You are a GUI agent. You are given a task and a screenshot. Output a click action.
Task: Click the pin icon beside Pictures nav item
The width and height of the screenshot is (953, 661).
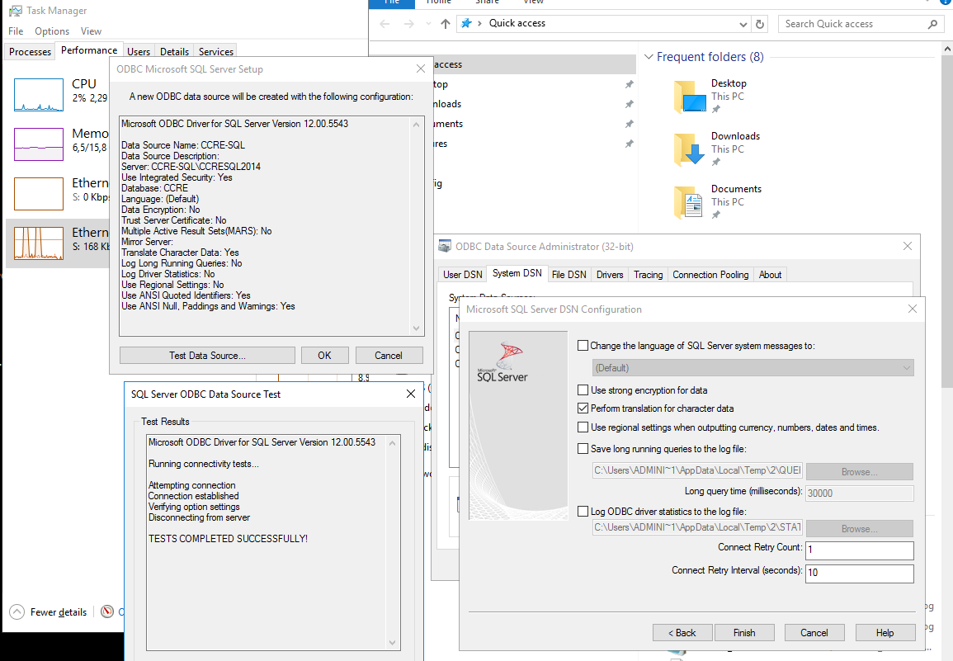(629, 144)
